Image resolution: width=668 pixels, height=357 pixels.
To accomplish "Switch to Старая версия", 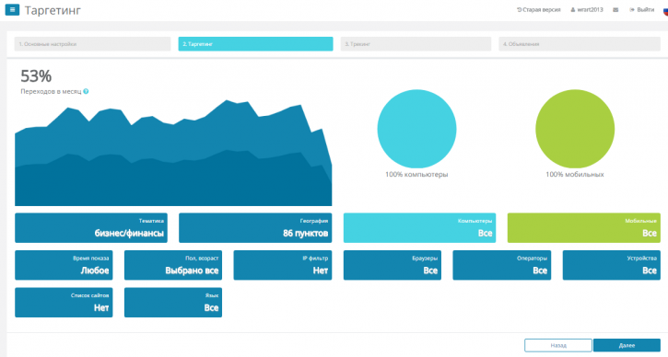I will click(538, 10).
